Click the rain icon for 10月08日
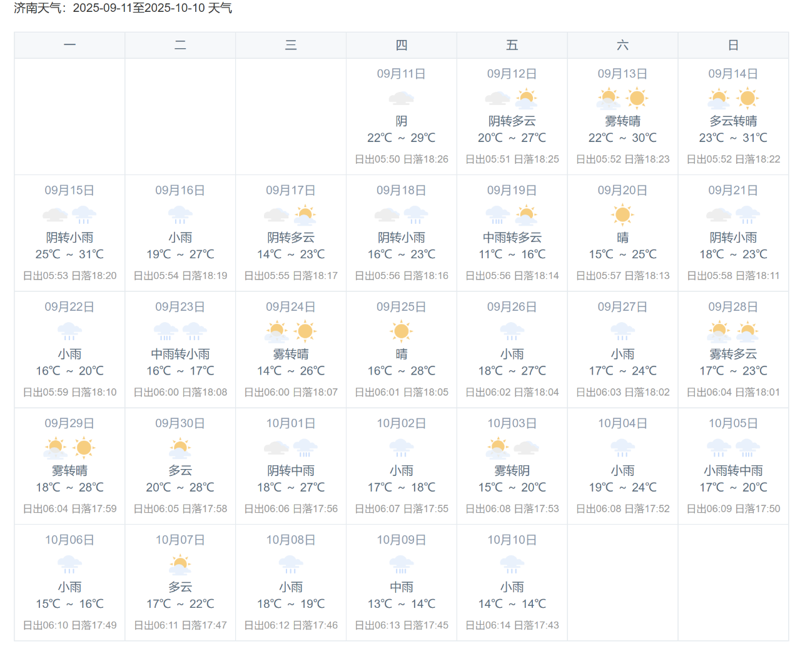Screen dimensions: 795x651 pos(291,565)
